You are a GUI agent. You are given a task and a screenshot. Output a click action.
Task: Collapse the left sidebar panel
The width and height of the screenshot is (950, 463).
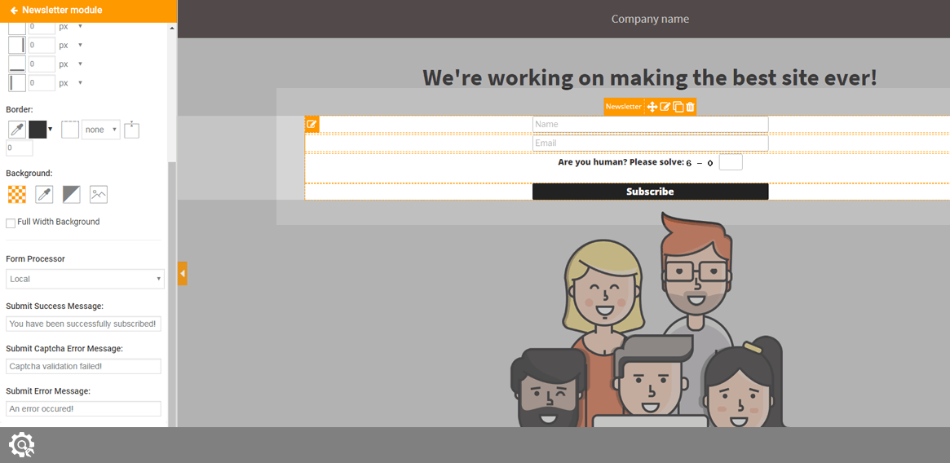[x=182, y=273]
